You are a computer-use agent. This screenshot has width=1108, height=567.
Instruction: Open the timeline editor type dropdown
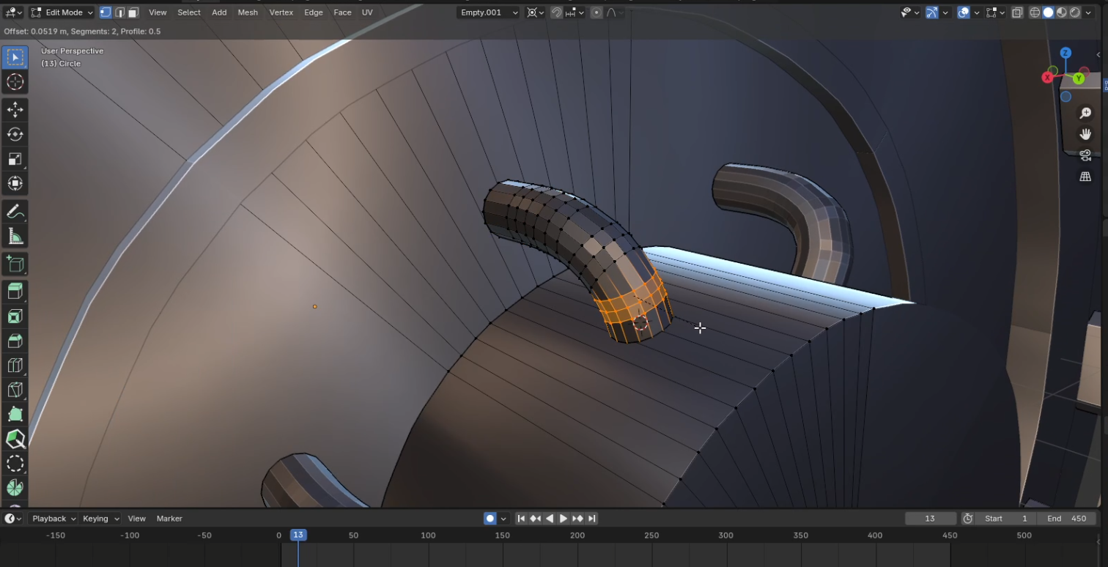pyautogui.click(x=13, y=519)
